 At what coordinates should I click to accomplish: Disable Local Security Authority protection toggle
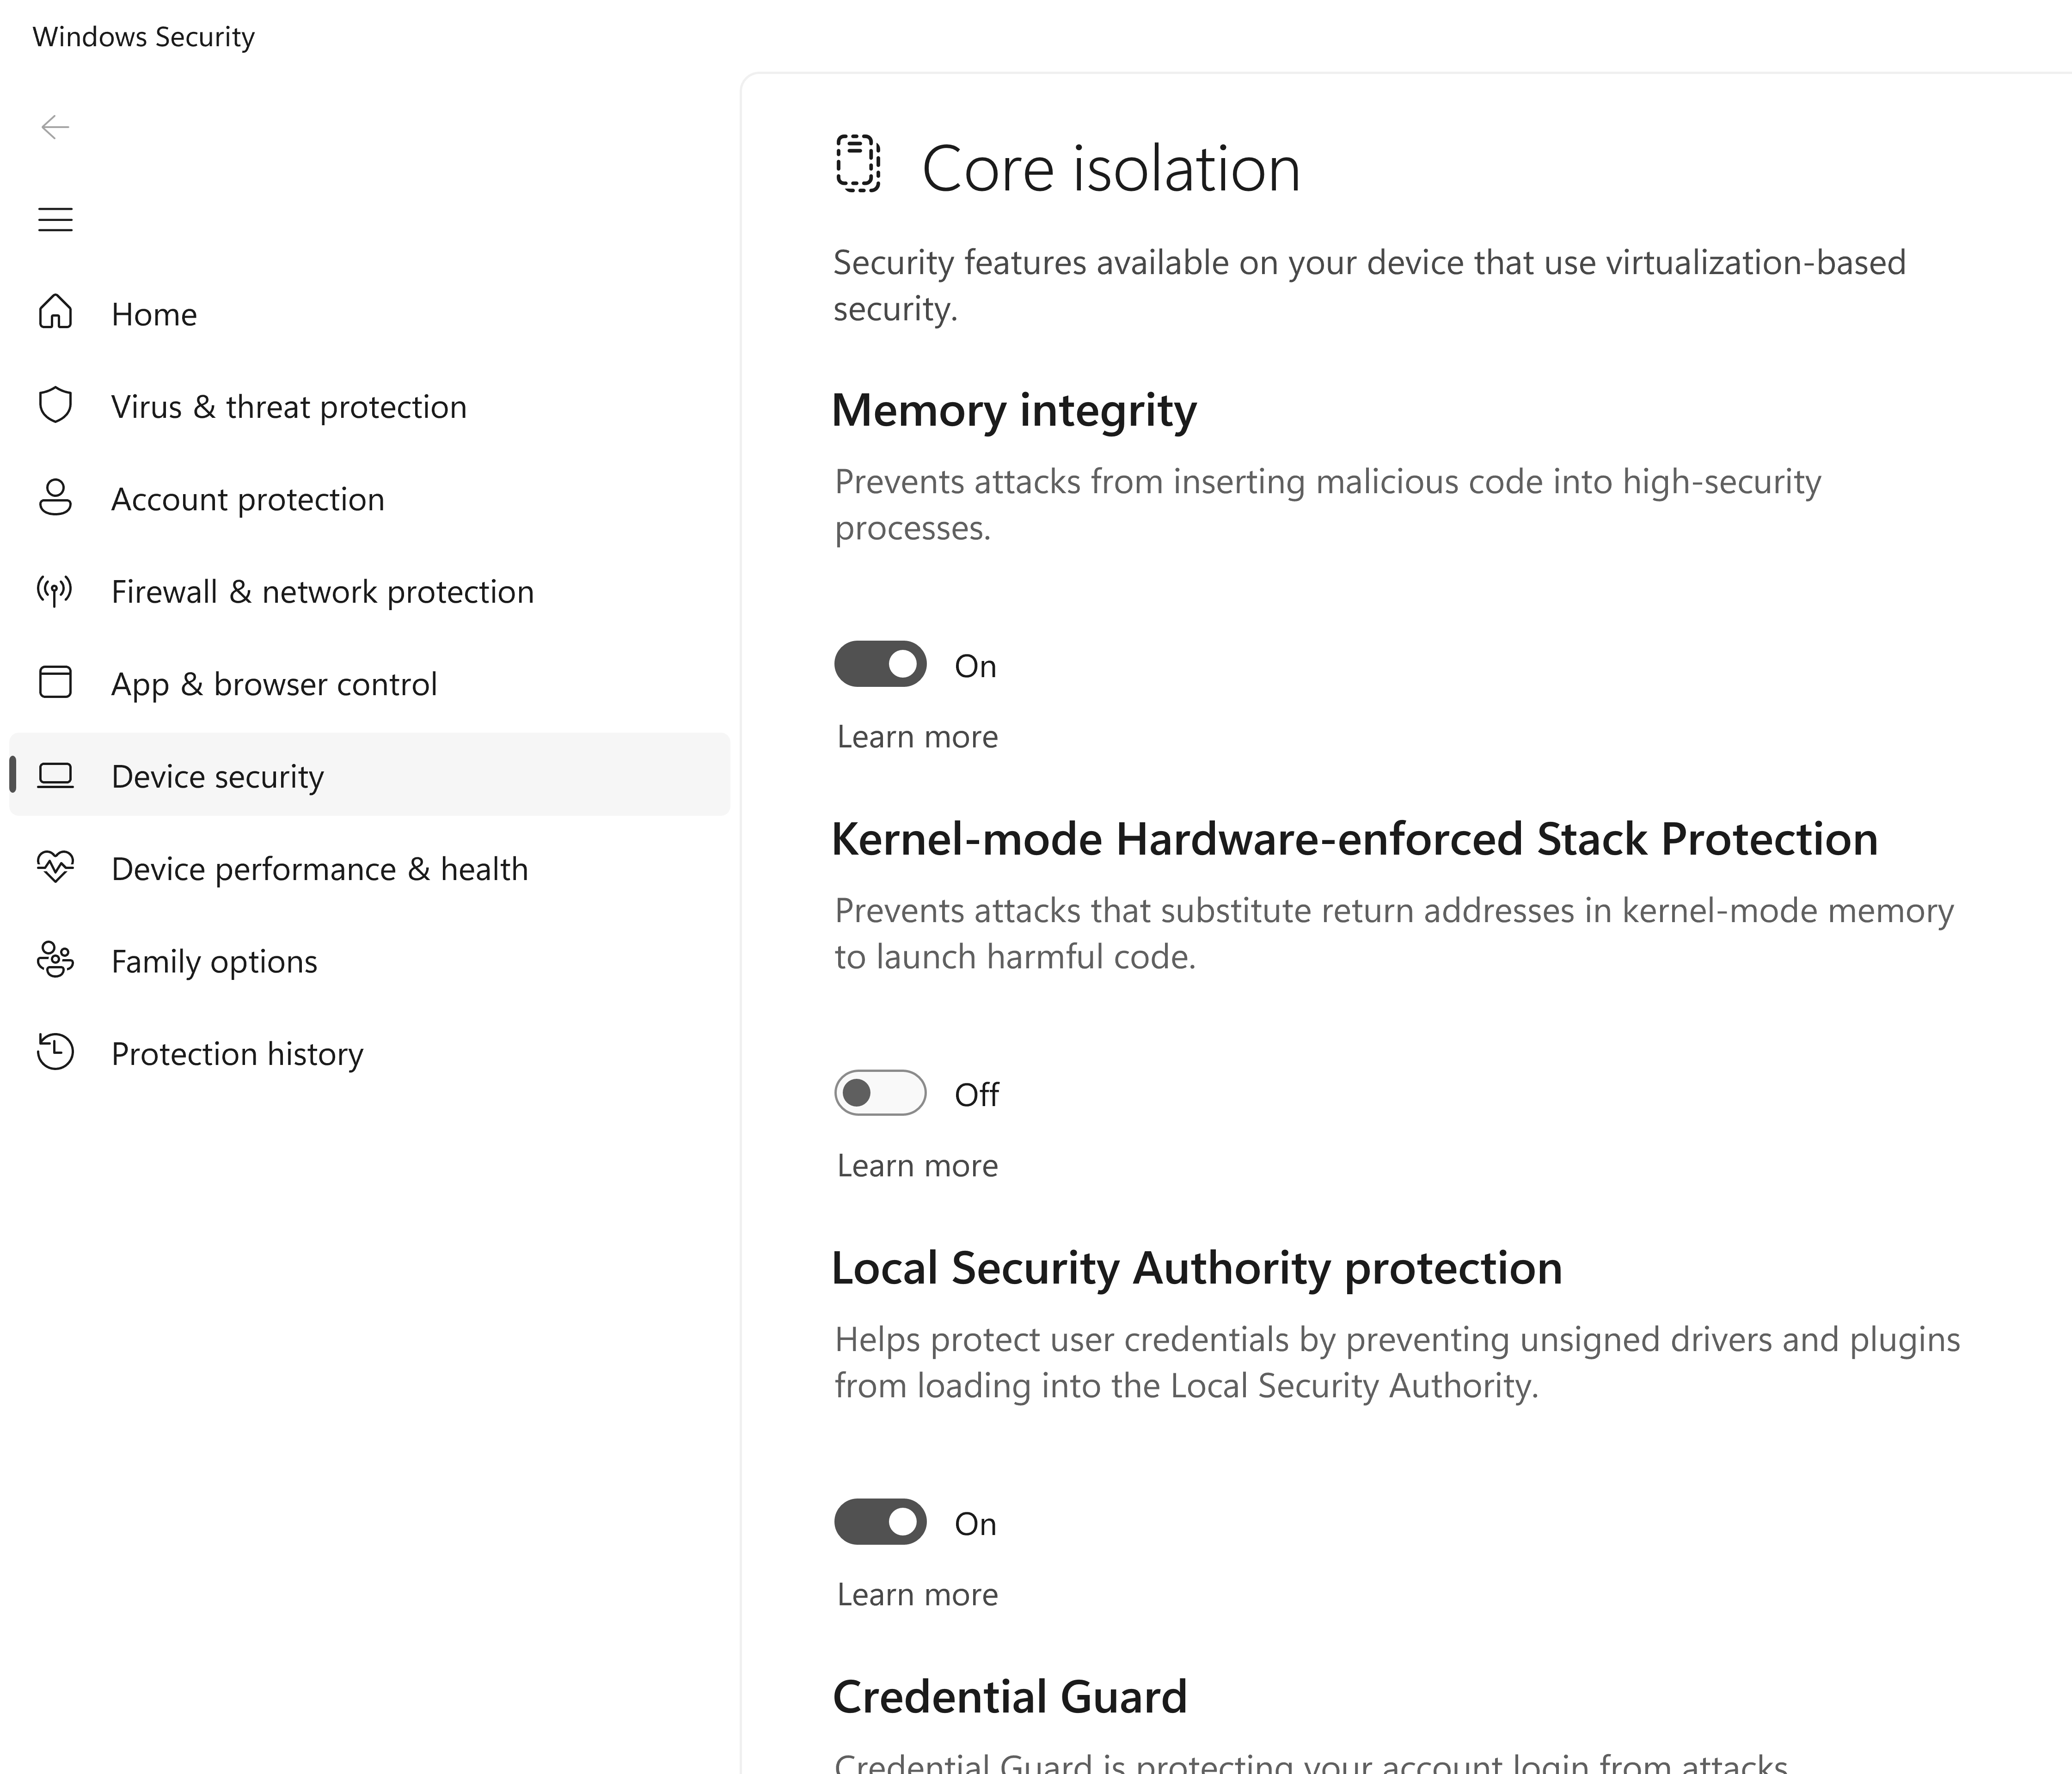(880, 1522)
